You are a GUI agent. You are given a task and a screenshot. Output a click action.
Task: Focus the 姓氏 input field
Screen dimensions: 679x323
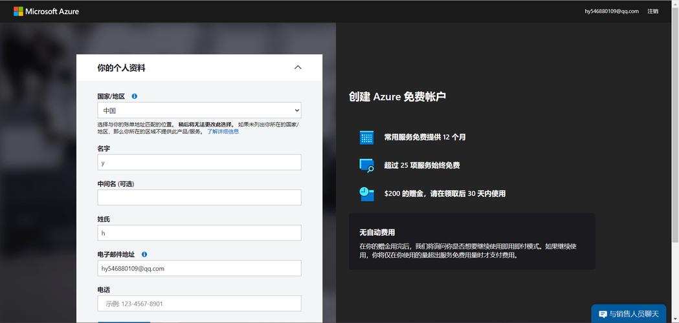[x=199, y=233]
